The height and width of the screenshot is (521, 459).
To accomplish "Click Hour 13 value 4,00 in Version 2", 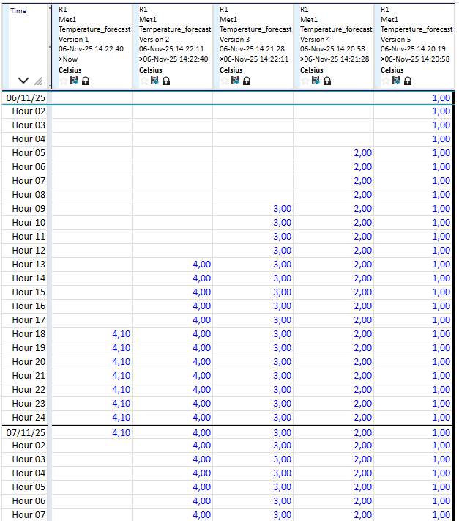I will point(201,265).
